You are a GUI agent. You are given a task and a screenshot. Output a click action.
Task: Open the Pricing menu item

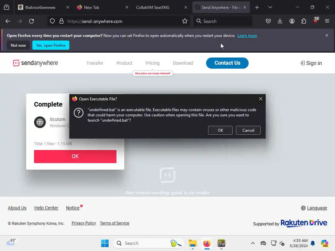pos(152,63)
